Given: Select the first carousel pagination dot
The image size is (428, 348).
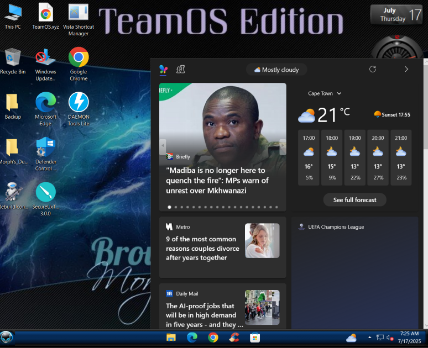Looking at the screenshot, I should 169,207.
